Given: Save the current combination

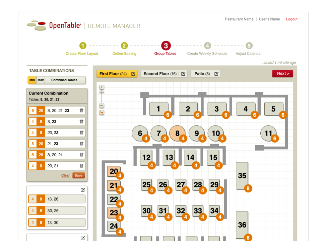Looking at the screenshot, I should [x=78, y=175].
